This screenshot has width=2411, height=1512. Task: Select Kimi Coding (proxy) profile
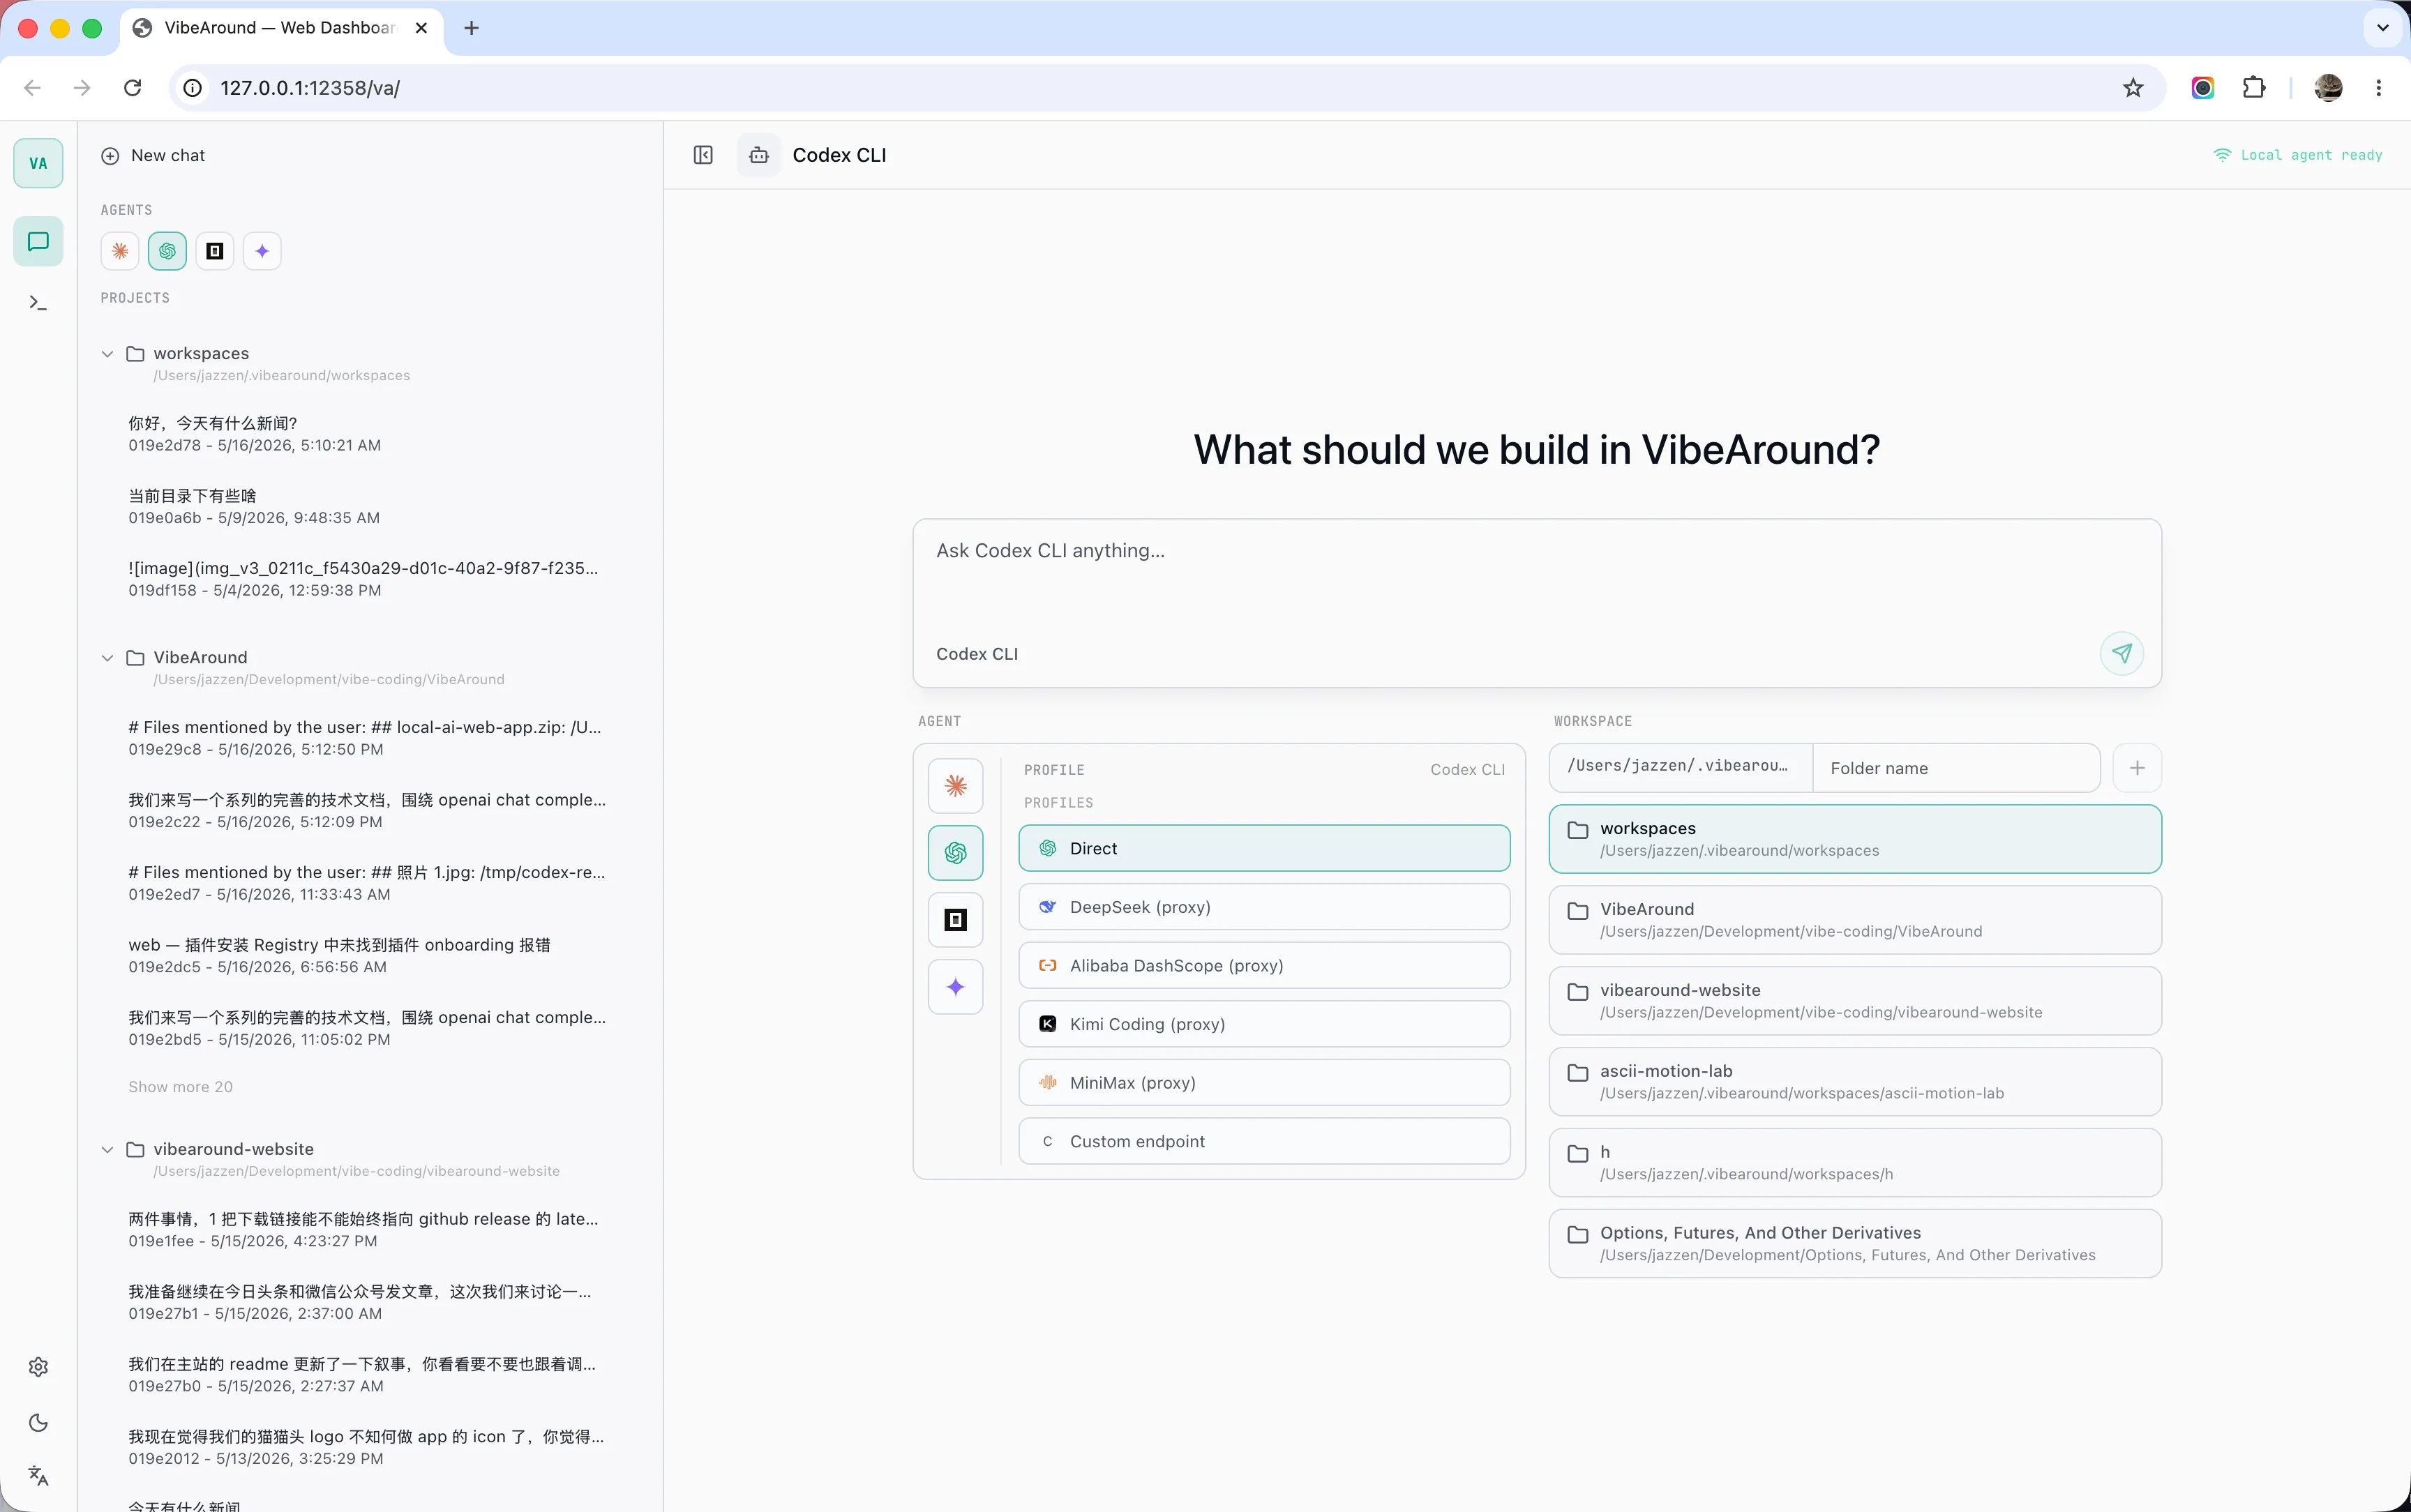point(1264,1024)
